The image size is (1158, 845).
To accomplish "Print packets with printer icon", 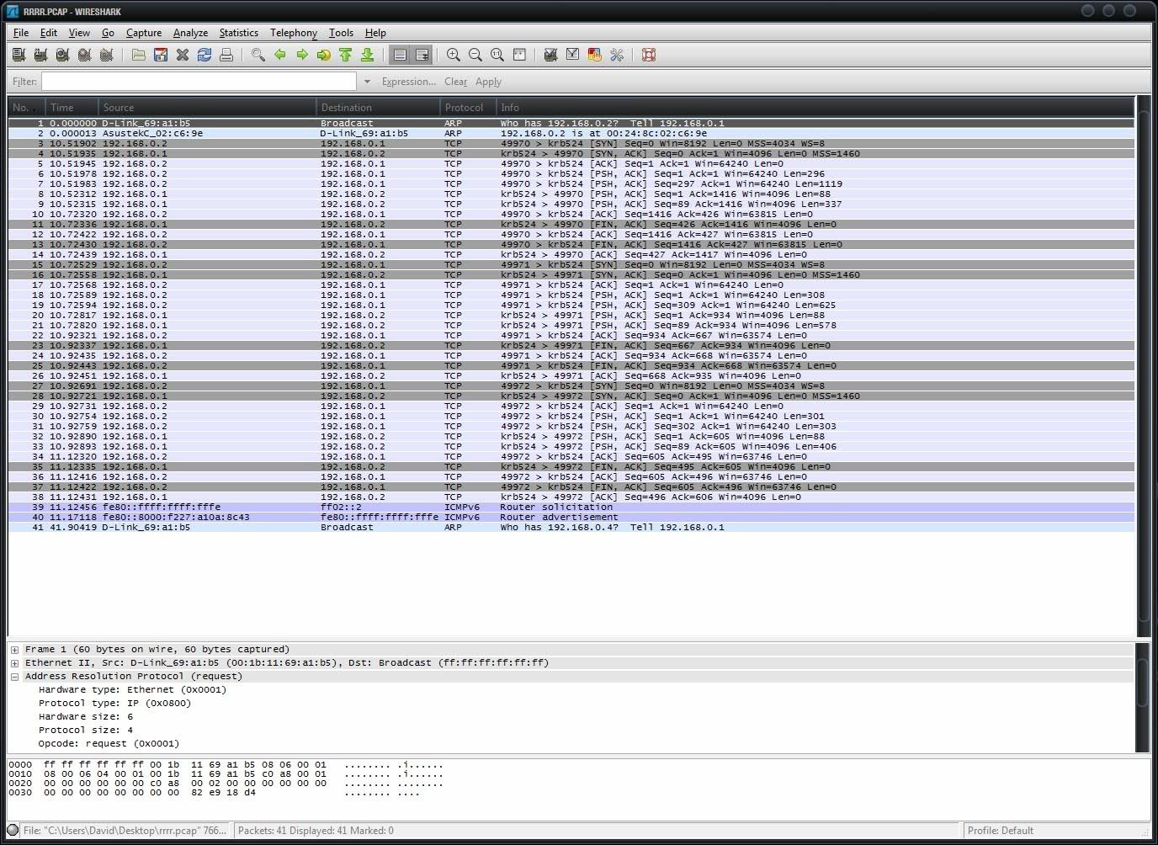I will tap(226, 55).
